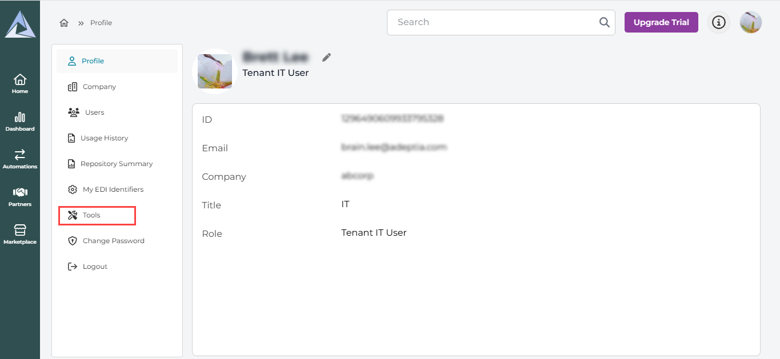Screen dimensions: 780x359
Task: Click the Logout arrow icon
Action: (x=72, y=267)
